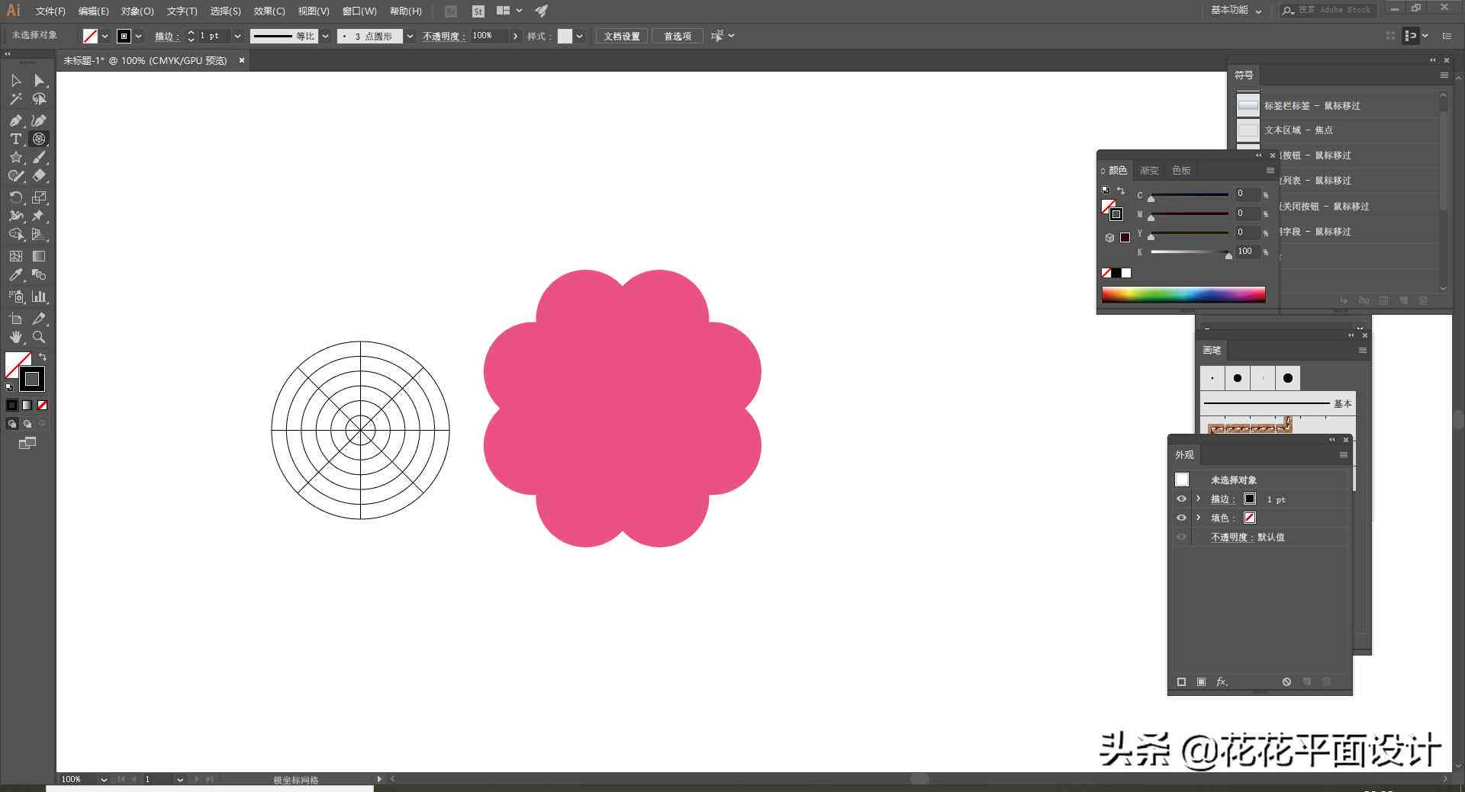Screen dimensions: 1465x792
Task: Set None paint mode below the fill box
Action: 43,406
